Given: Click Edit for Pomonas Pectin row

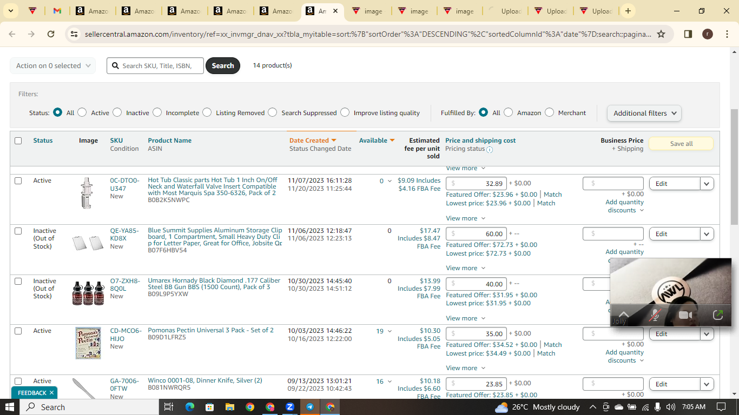Looking at the screenshot, I should [x=675, y=334].
